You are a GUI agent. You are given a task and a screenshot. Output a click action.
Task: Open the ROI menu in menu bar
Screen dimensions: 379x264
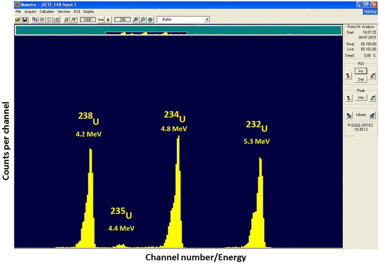(x=77, y=11)
